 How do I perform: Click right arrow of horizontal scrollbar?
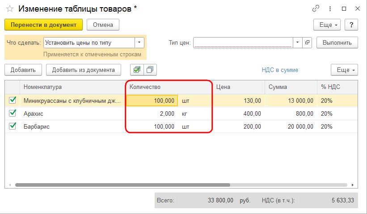[353, 185]
